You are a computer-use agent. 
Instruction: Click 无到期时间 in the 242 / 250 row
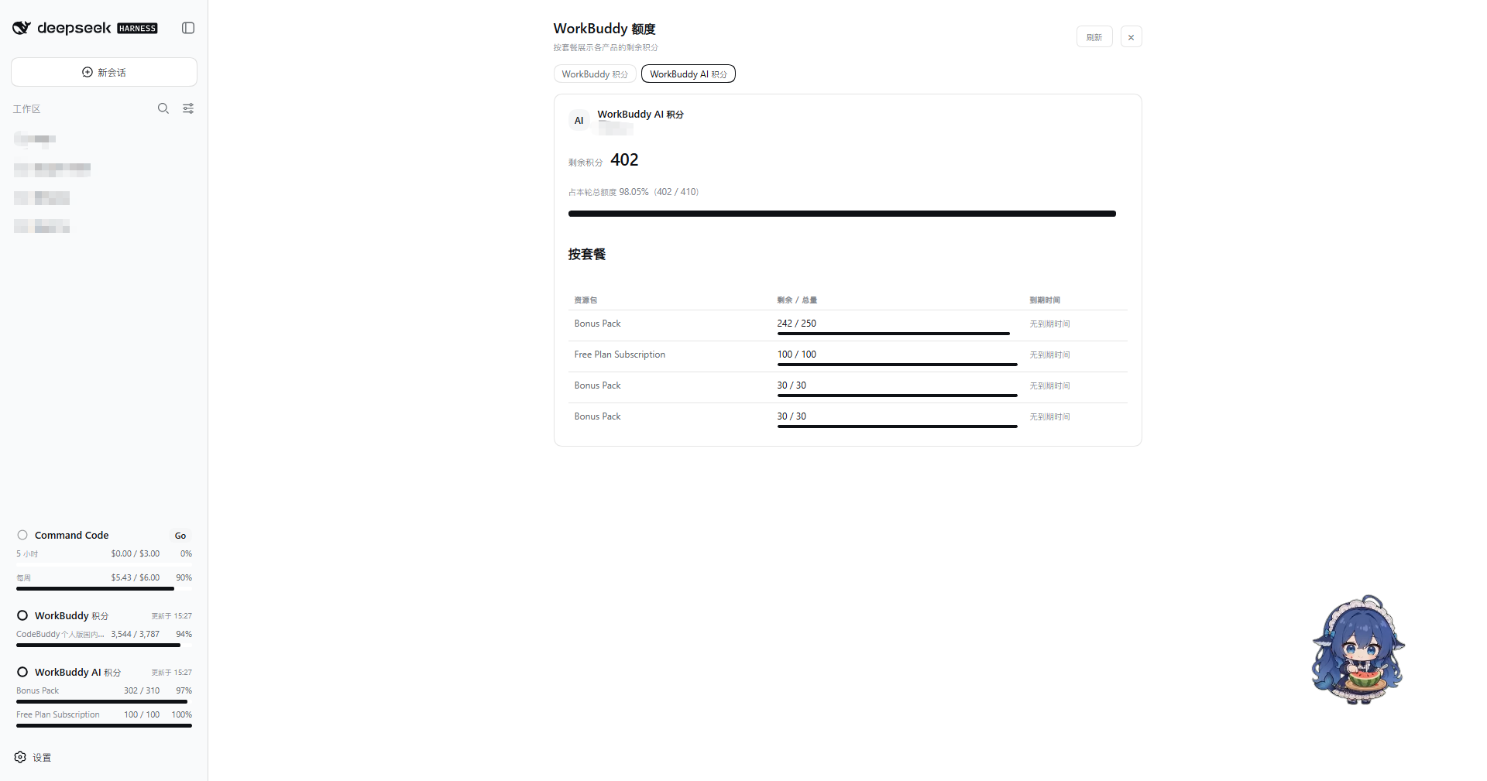pyautogui.click(x=1049, y=324)
